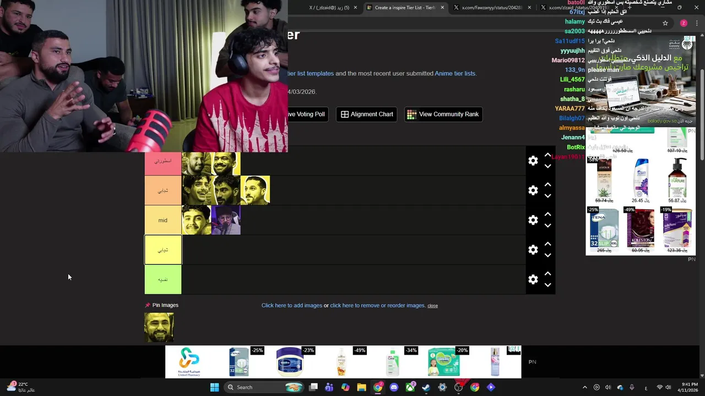705x396 pixels.
Task: Open the Chrome profile avatar
Action: (x=684, y=23)
